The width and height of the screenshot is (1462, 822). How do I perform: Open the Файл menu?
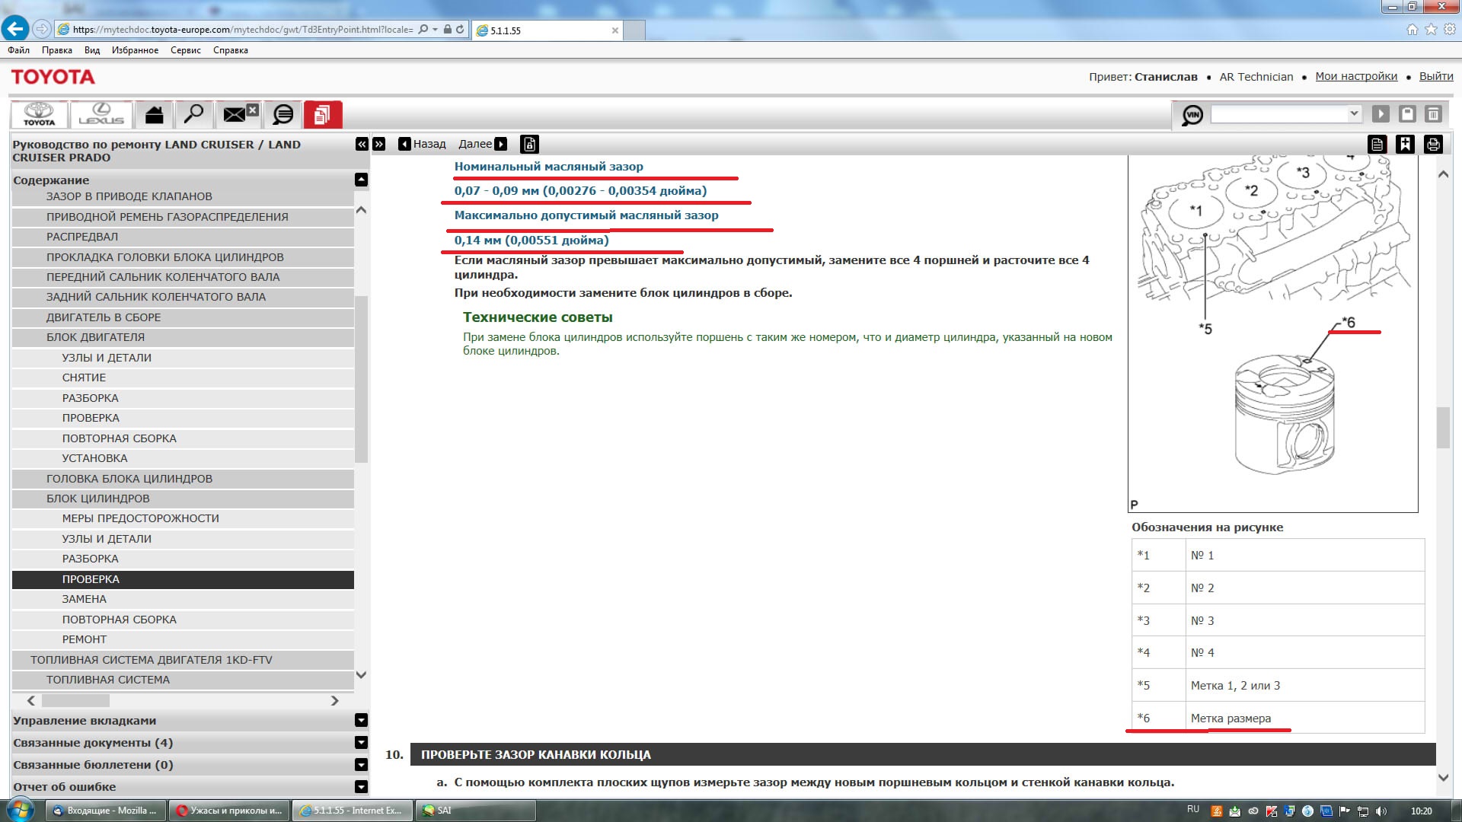point(19,50)
